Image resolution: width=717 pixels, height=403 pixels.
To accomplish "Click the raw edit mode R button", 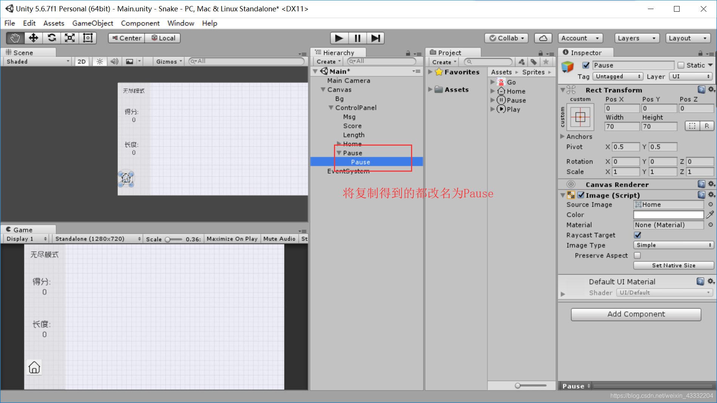I will (x=707, y=126).
